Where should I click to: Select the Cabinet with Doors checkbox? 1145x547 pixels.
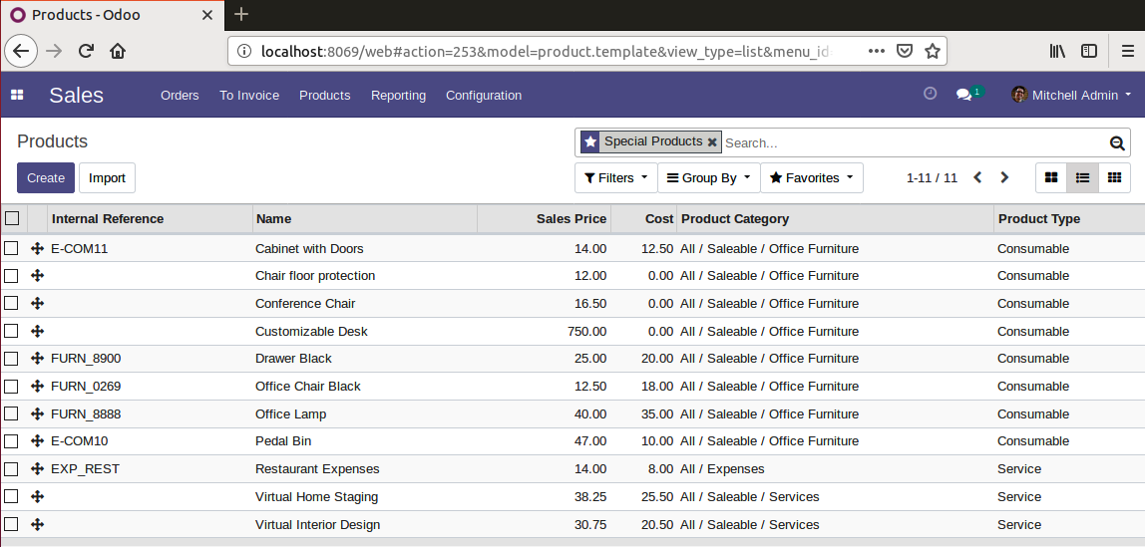11,249
